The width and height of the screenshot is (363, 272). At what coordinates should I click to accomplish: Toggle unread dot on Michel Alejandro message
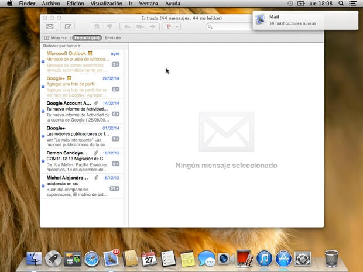43,186
